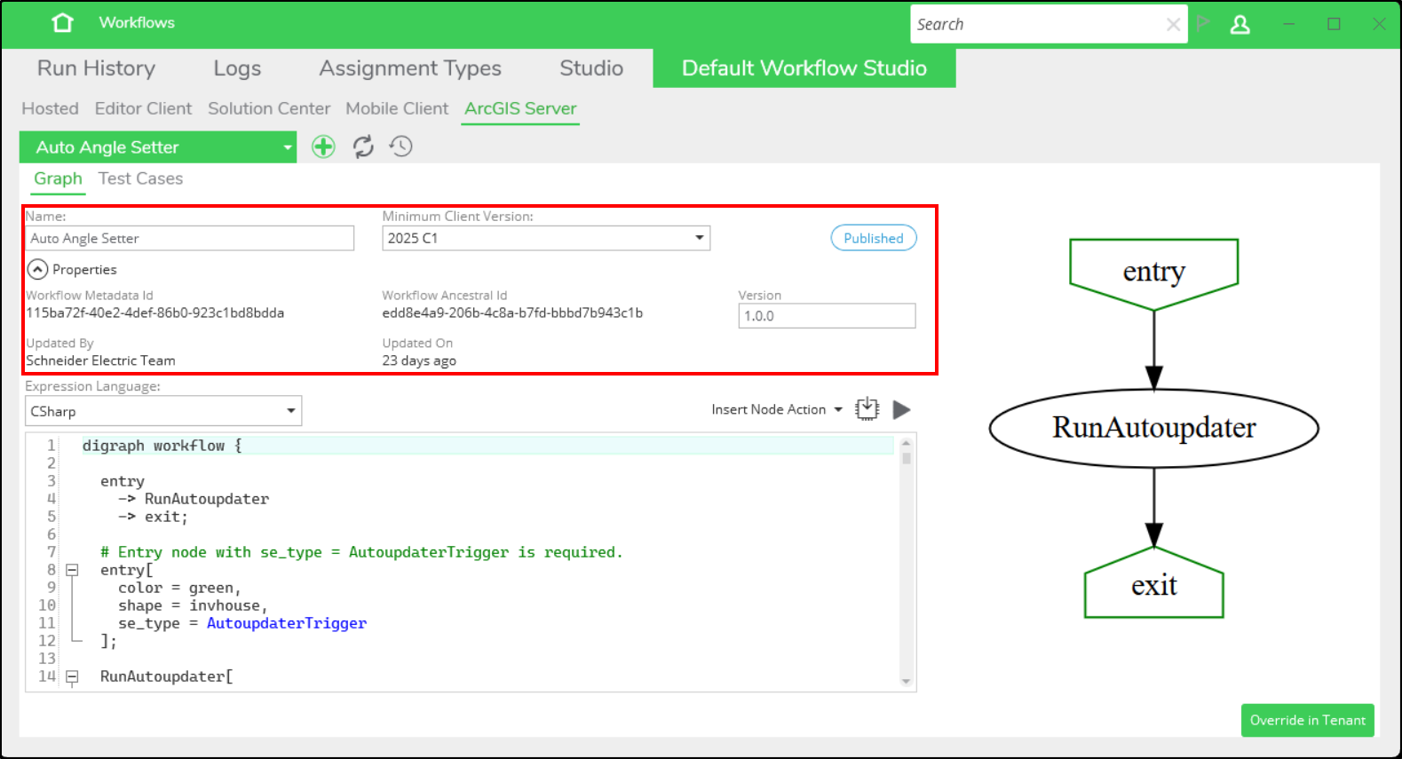Collapse the Properties section

click(x=37, y=269)
